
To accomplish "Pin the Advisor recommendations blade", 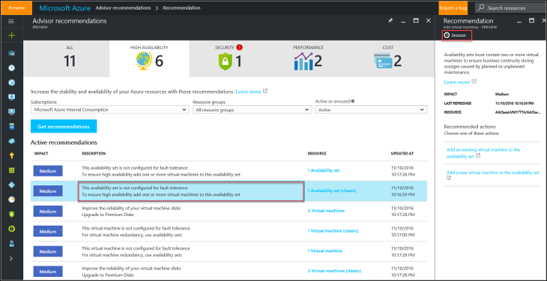I will click(390, 22).
